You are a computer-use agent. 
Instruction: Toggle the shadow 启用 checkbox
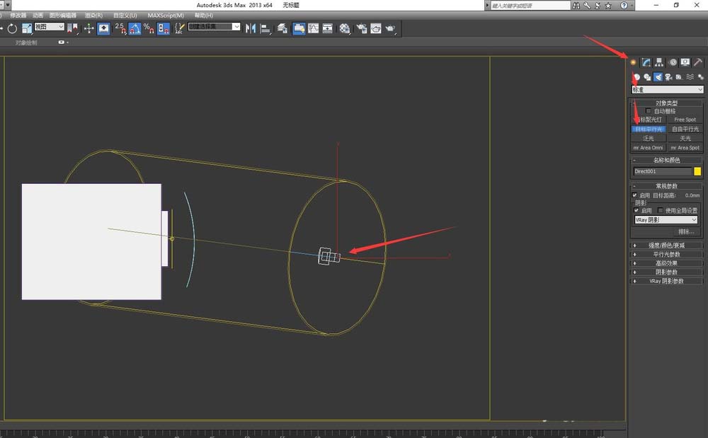[635, 210]
